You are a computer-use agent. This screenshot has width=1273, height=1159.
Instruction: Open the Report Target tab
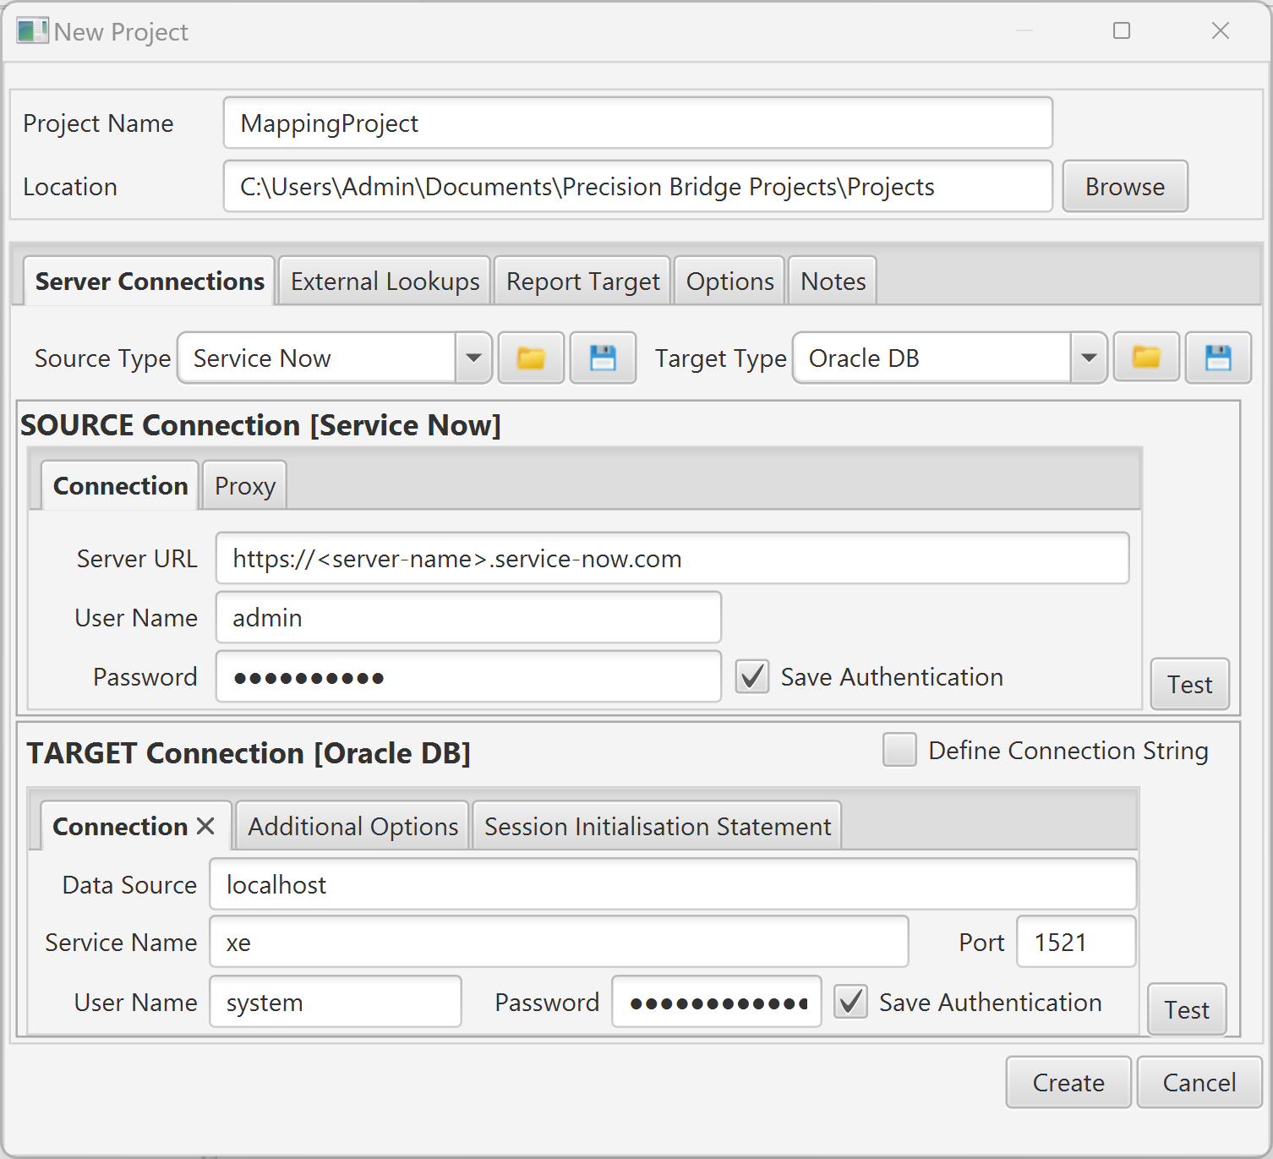tap(583, 282)
